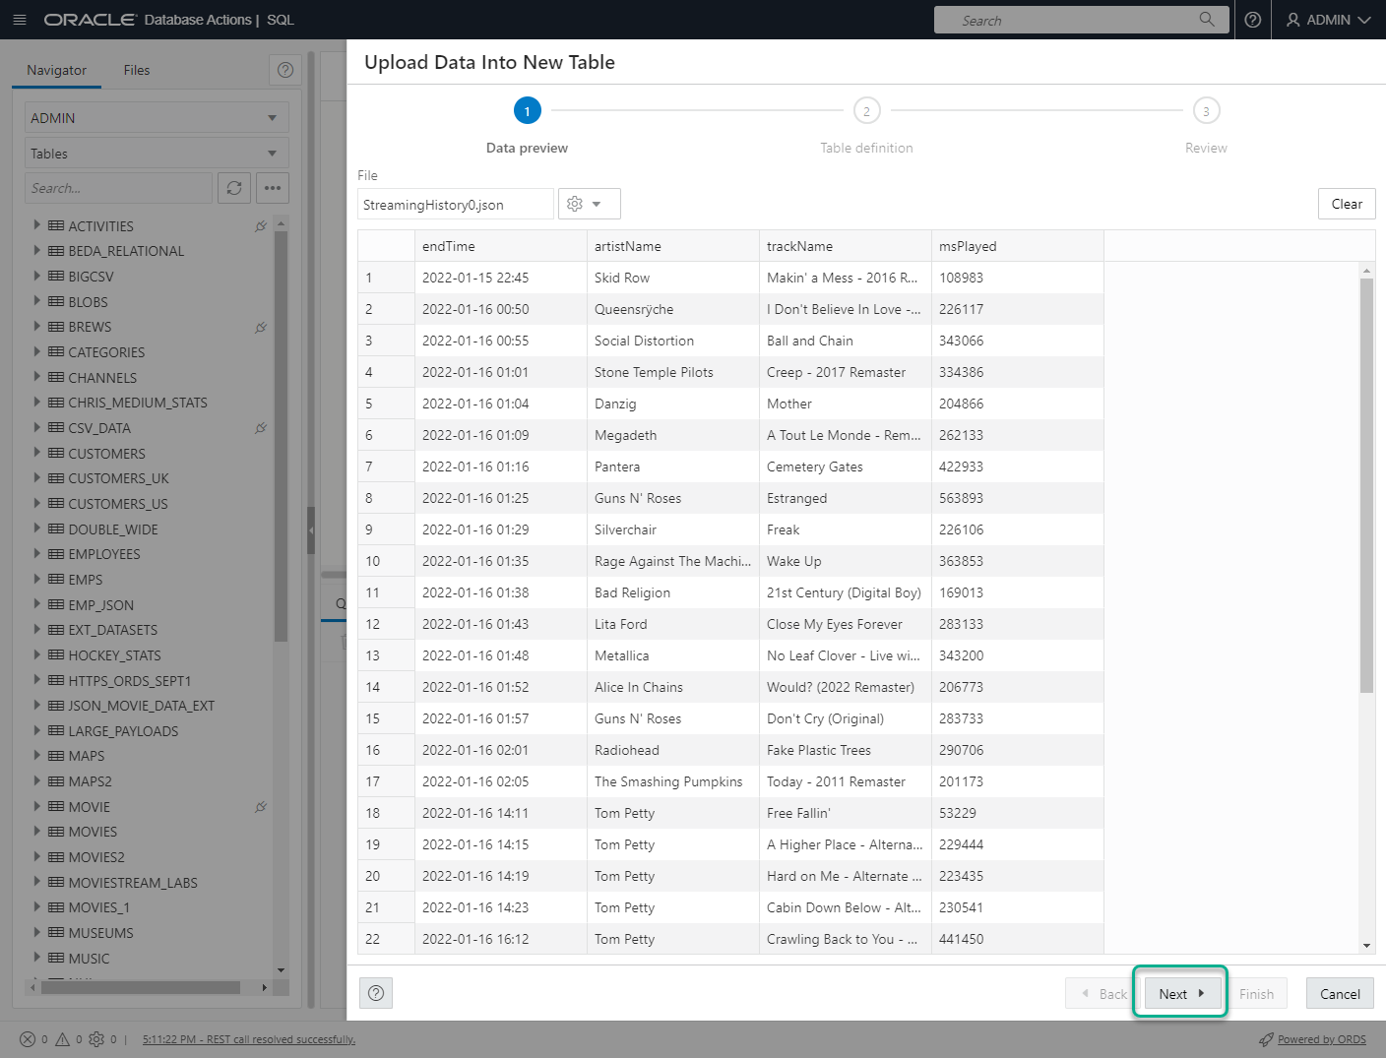Select the endTime column header
The height and width of the screenshot is (1058, 1386).
pyautogui.click(x=500, y=246)
